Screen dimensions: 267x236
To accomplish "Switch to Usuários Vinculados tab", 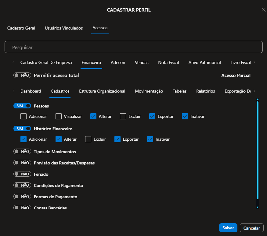I will tap(64, 28).
